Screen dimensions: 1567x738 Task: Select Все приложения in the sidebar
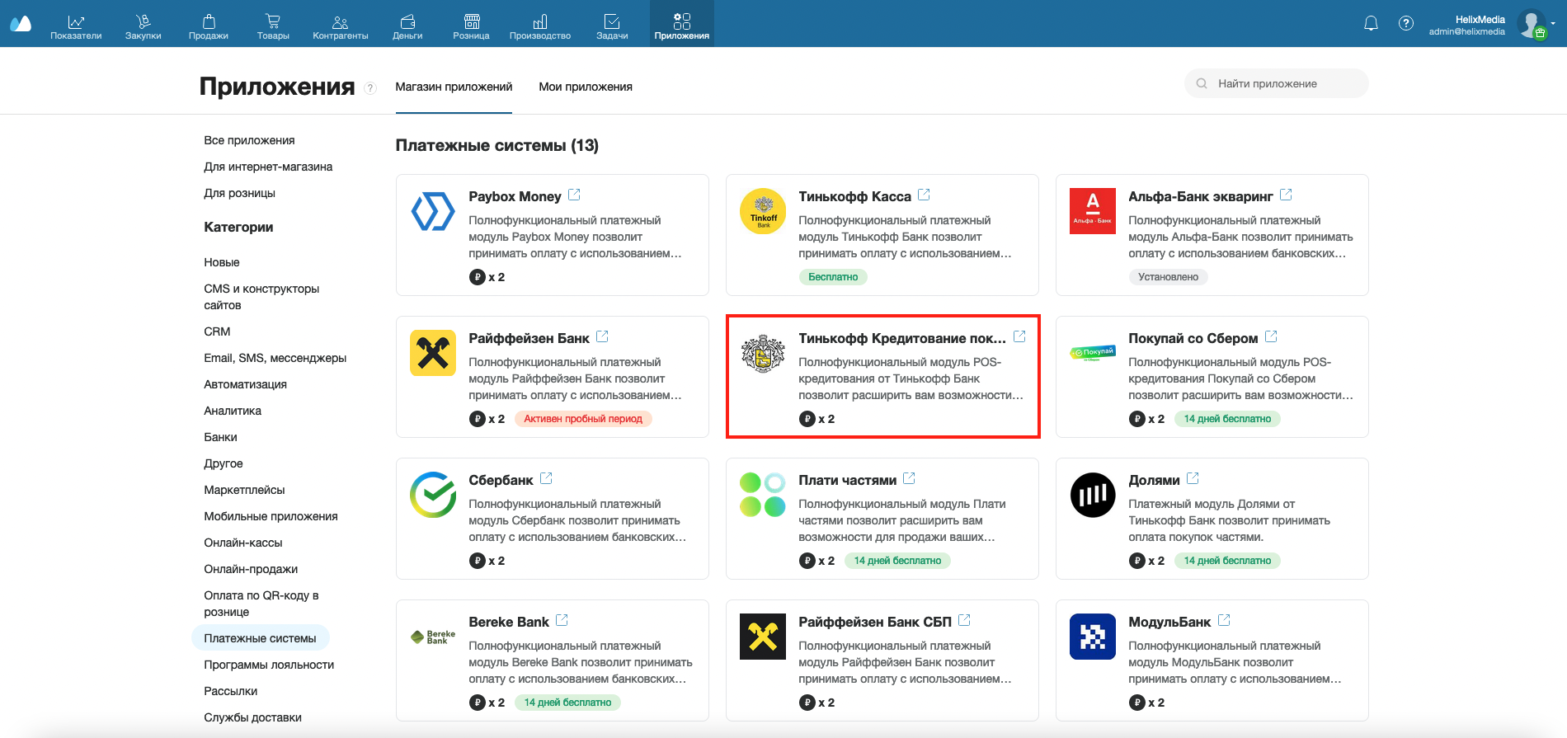[x=249, y=140]
